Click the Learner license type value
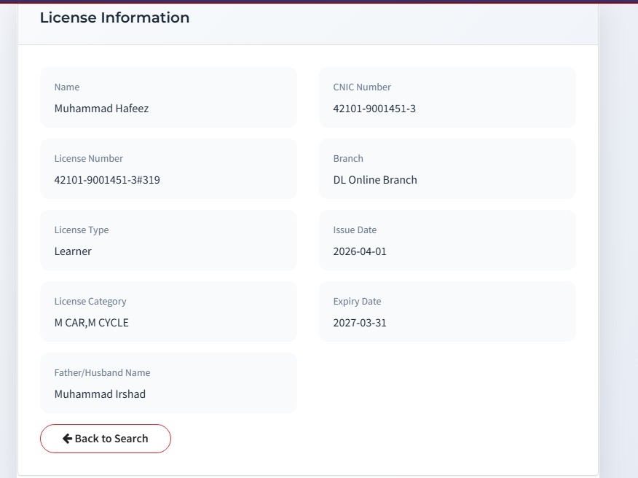Viewport: 638px width, 478px height. (73, 251)
